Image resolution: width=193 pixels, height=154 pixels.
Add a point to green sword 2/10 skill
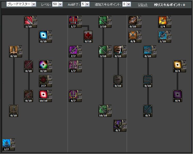(x=109, y=18)
